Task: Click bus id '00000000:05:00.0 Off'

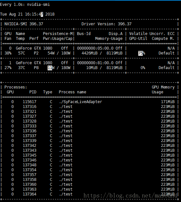Action: [x=100, y=48]
